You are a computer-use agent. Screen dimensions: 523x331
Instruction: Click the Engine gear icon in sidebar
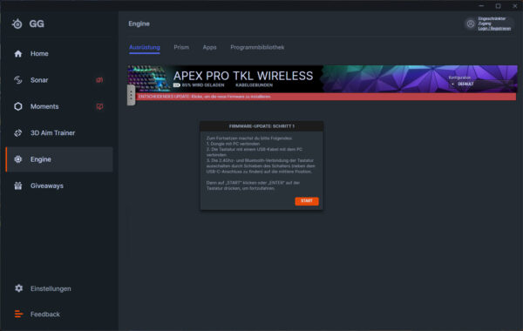coord(18,159)
